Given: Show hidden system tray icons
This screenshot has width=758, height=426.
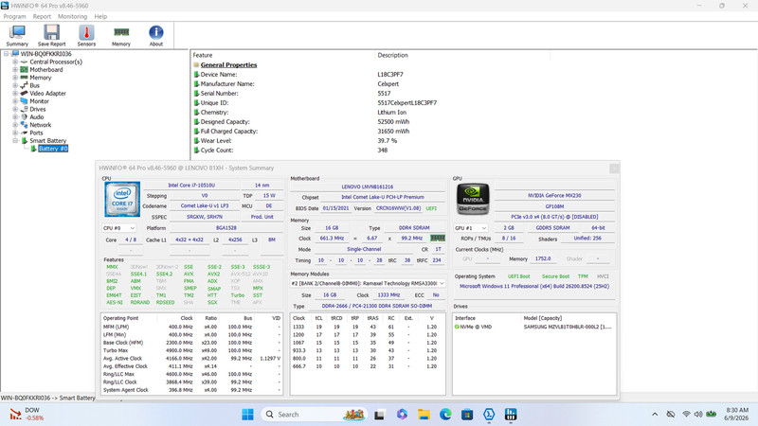Looking at the screenshot, I should pyautogui.click(x=655, y=415).
